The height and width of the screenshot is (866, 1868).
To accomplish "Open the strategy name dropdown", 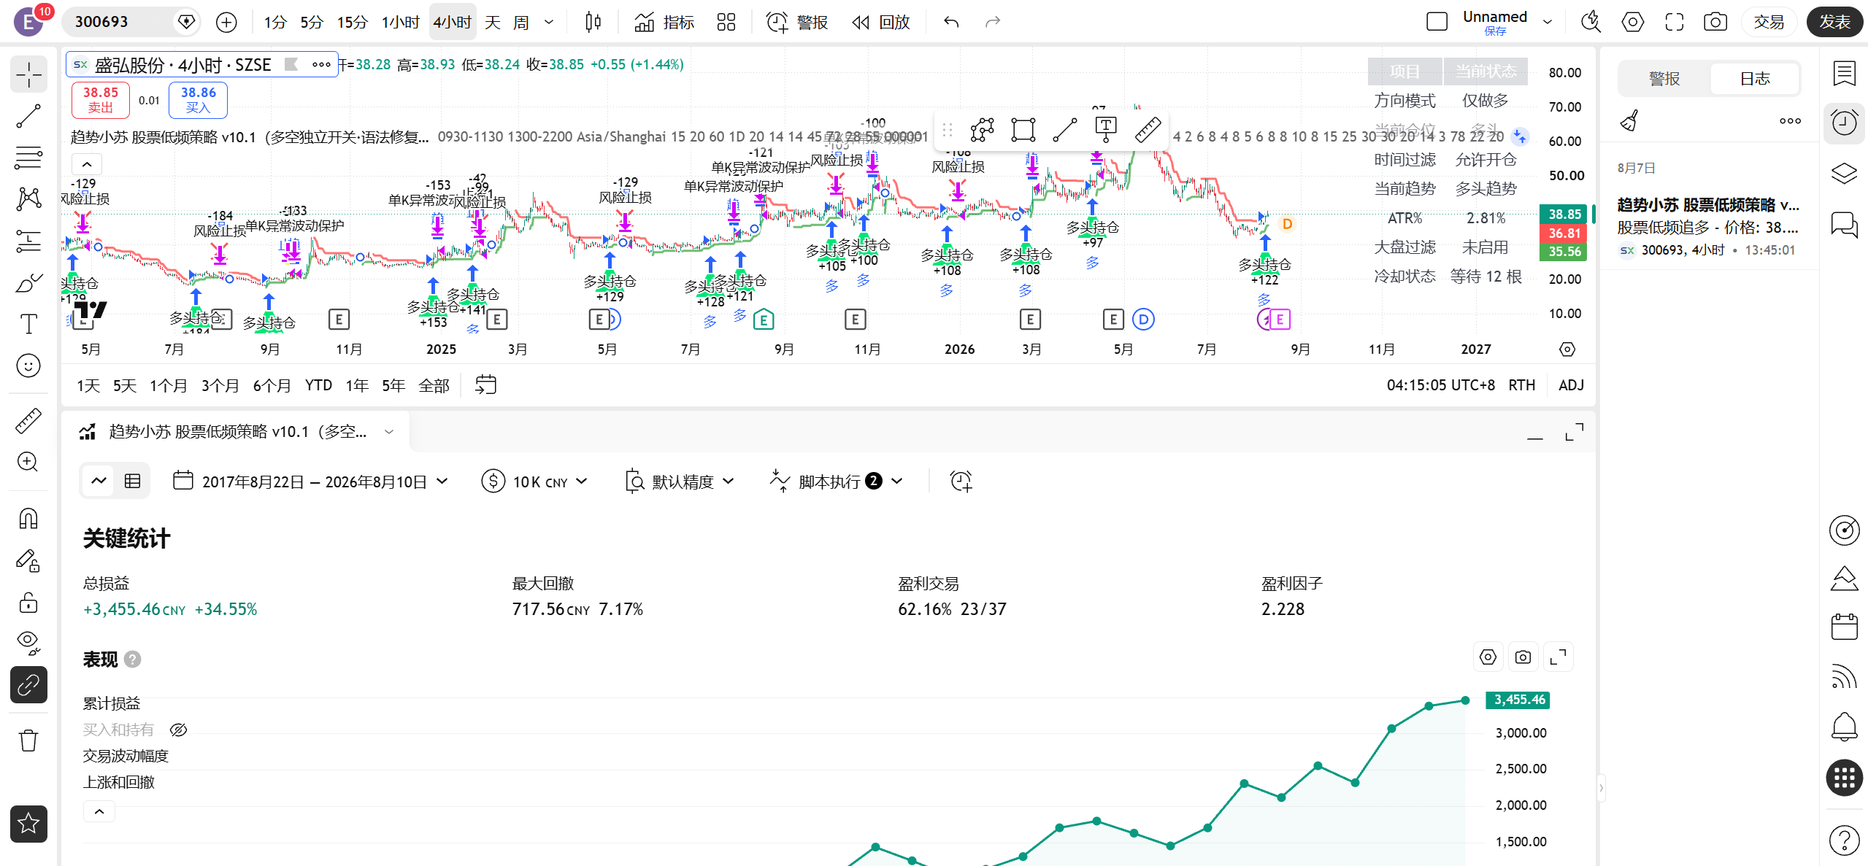I will point(389,432).
